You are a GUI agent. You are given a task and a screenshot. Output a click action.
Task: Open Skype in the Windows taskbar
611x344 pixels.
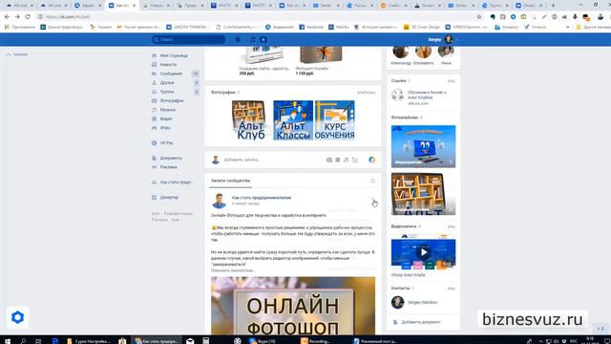262,340
